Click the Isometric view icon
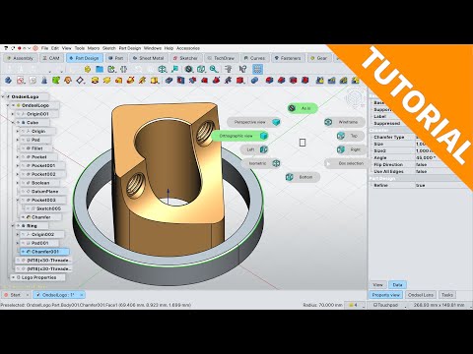Viewport: 473px width, 354px height. coord(276,163)
